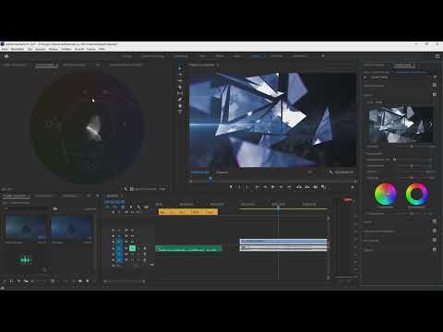Click Mark In button in Program monitor
Image resolution: width=443 pixels, height=332 pixels.
[x=240, y=187]
